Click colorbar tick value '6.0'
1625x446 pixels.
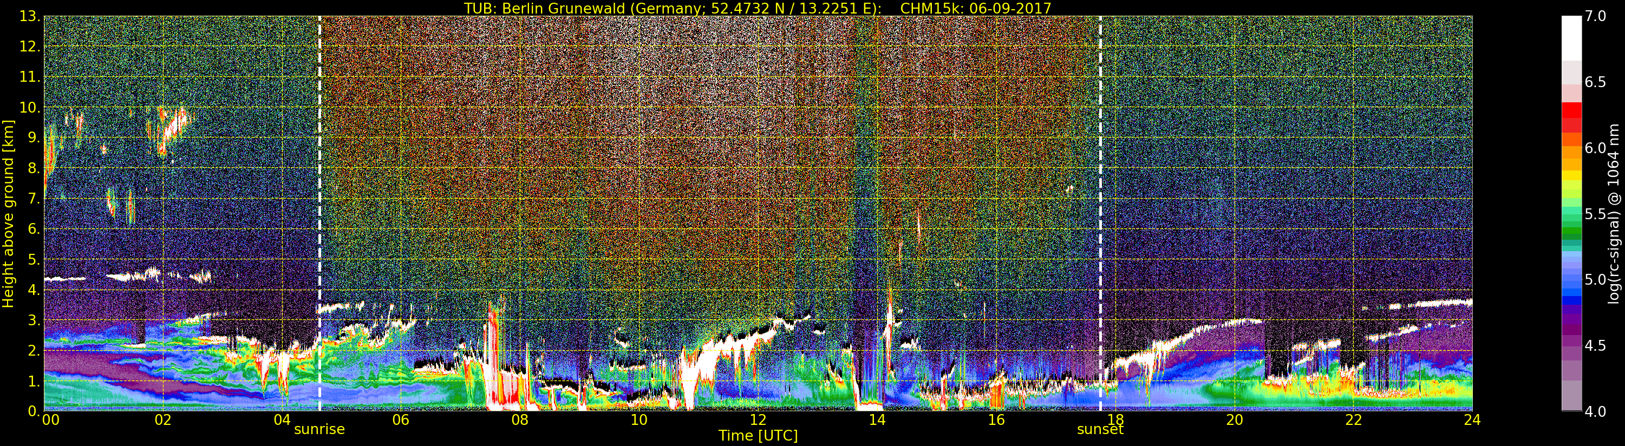pyautogui.click(x=1595, y=148)
